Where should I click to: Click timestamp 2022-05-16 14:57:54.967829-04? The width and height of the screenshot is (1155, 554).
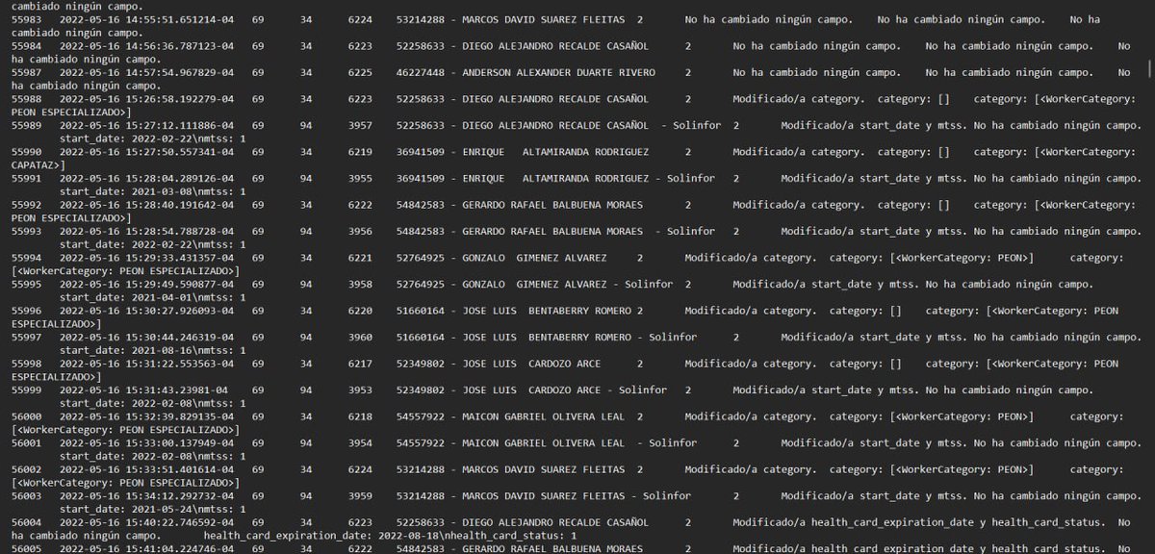tap(146, 72)
